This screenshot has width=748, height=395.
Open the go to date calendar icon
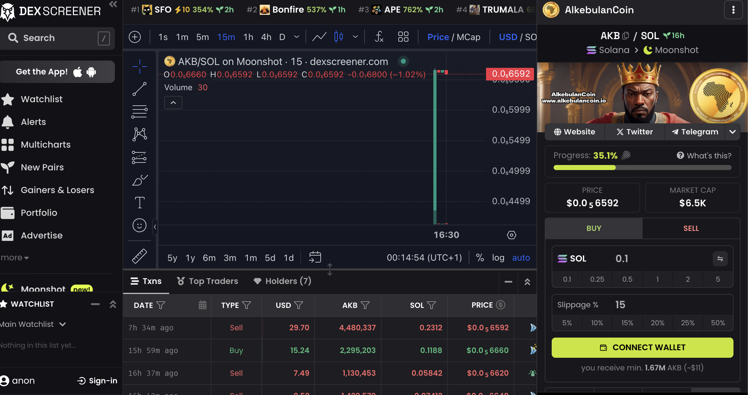pyautogui.click(x=315, y=257)
